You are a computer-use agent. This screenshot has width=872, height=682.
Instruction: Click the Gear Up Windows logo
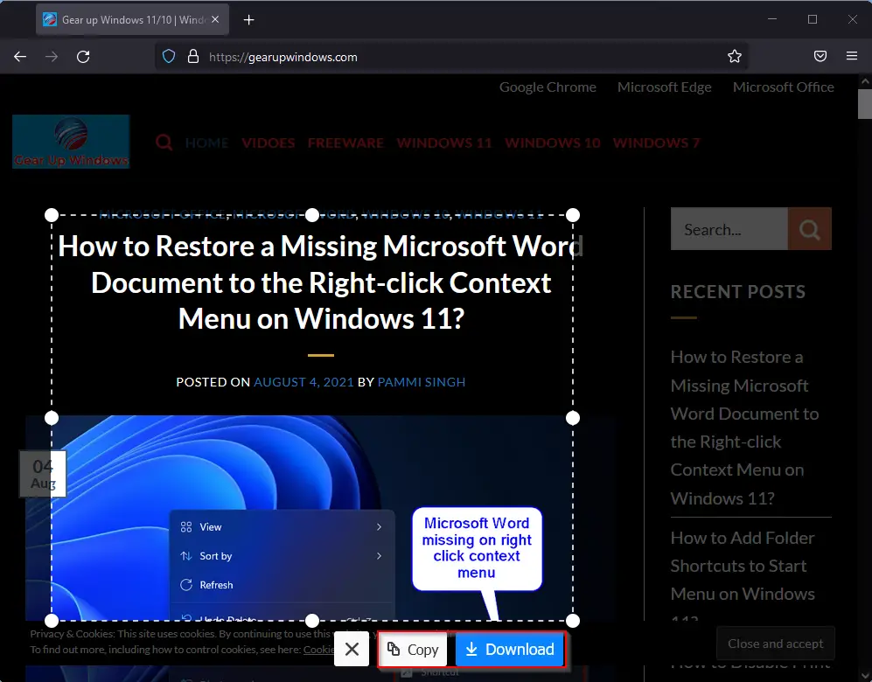click(71, 142)
